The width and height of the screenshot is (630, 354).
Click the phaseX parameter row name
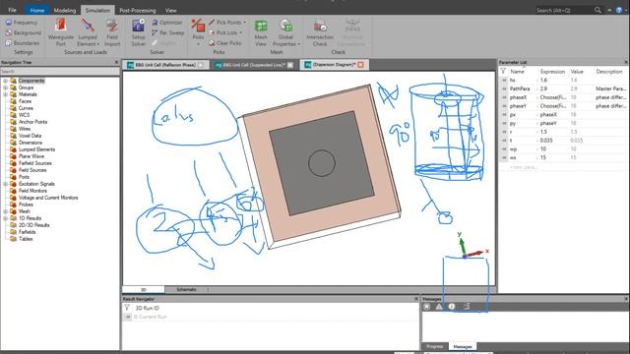point(518,97)
